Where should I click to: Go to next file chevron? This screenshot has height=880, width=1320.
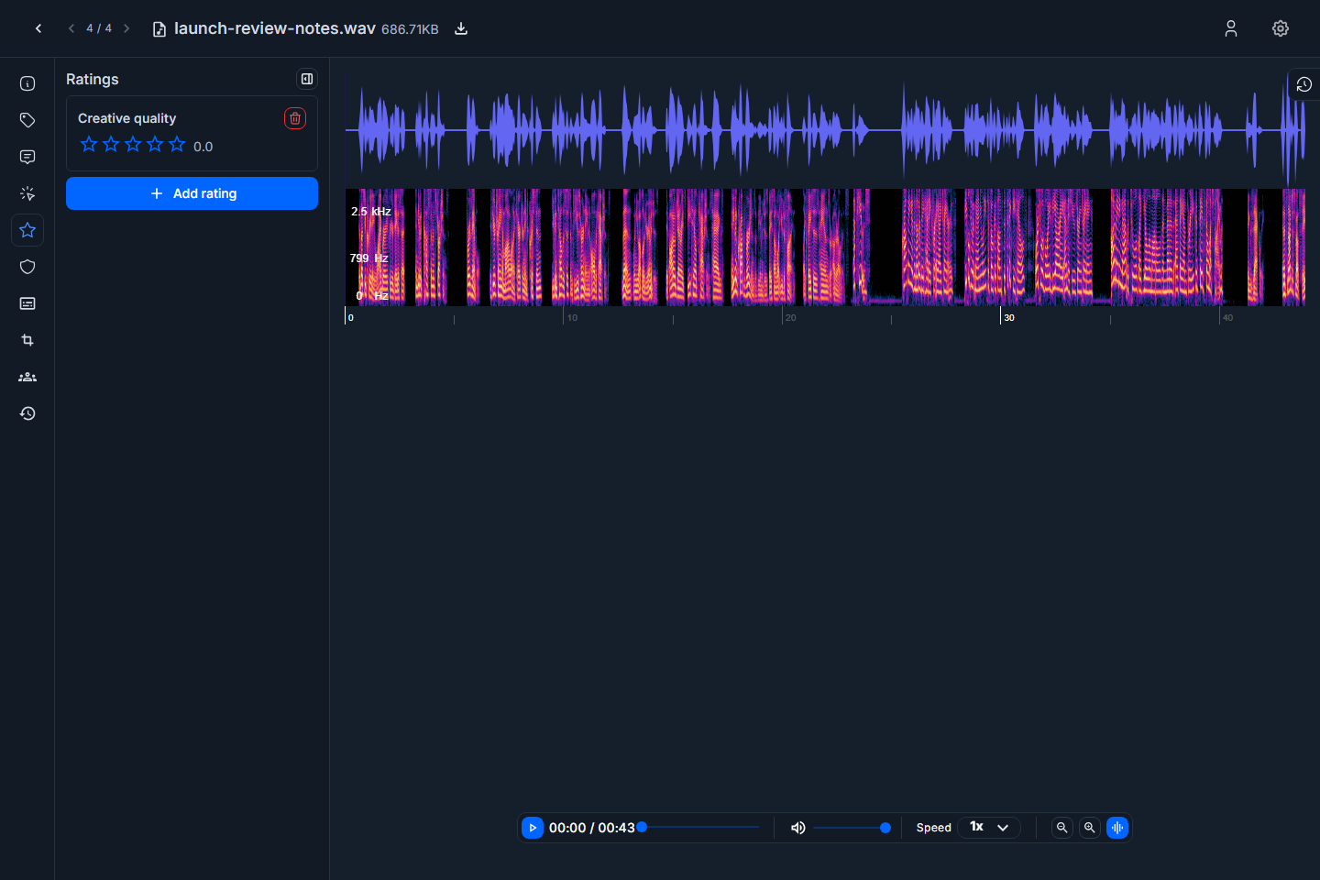(126, 28)
